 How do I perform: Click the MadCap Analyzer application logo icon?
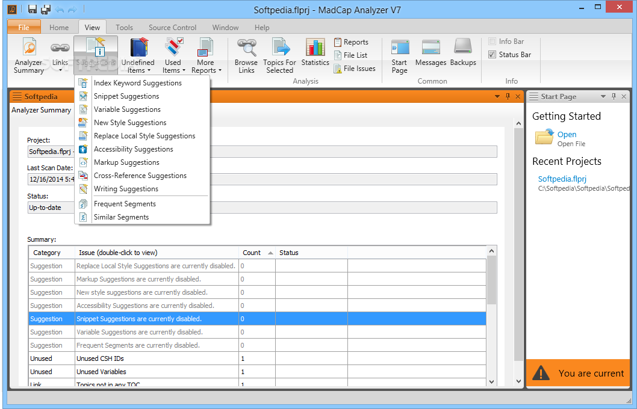tap(12, 9)
